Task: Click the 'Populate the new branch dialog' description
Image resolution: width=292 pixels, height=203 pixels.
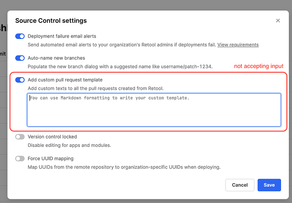Action: point(120,67)
